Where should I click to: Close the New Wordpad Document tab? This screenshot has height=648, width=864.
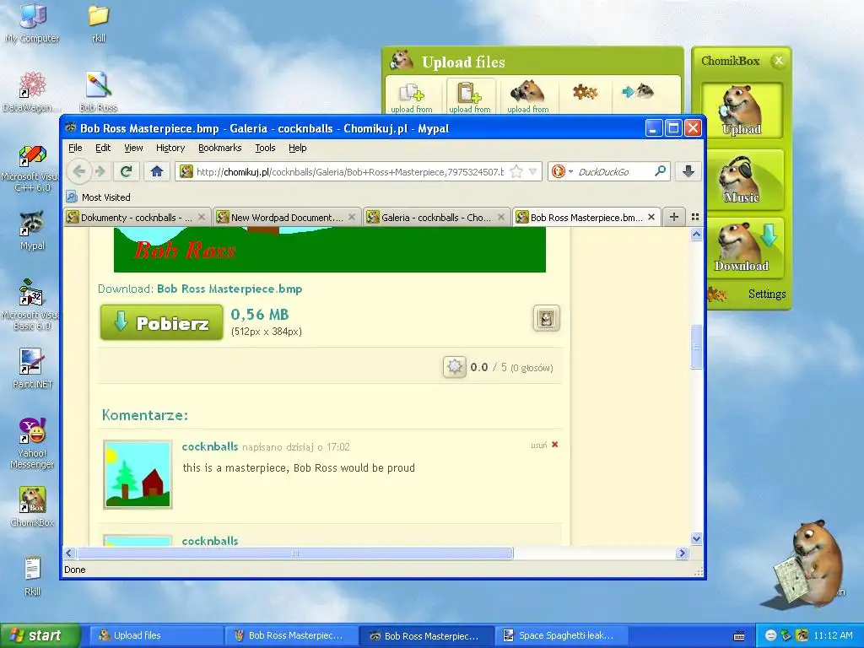[352, 217]
